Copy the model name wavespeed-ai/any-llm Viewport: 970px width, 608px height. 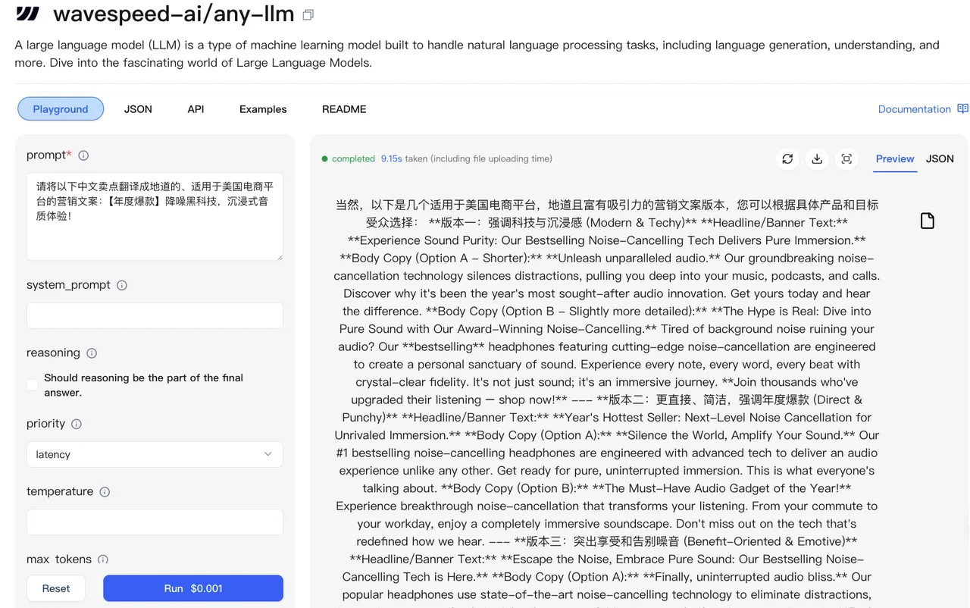(308, 14)
